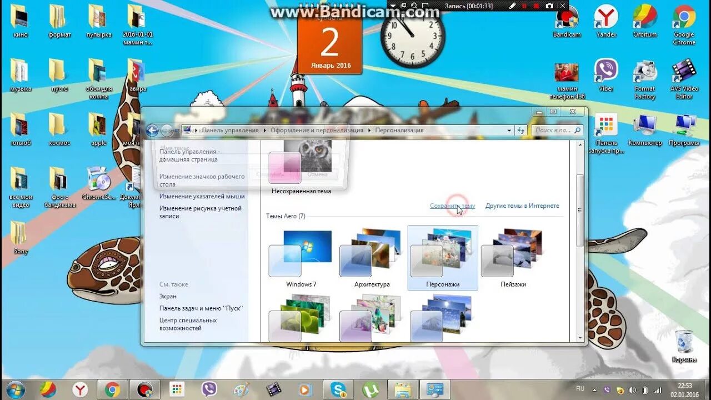Go back with the navigation arrow button
Screen dimensions: 711x400
click(152, 131)
